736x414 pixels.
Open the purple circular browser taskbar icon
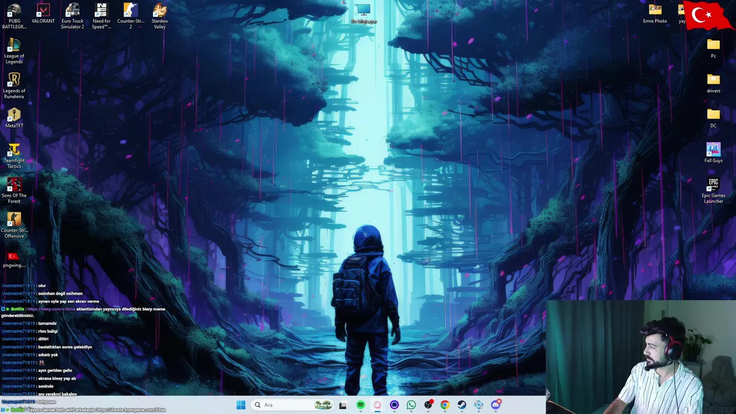394,405
